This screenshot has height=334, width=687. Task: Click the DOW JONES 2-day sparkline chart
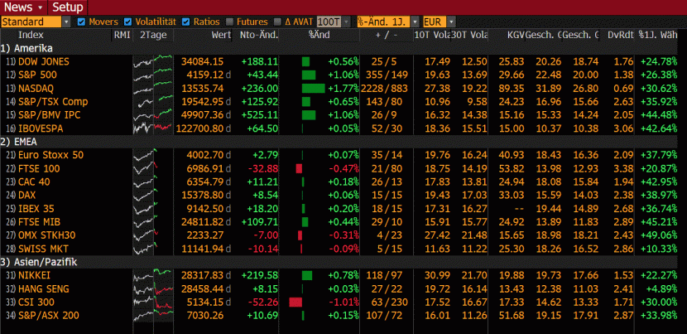(x=153, y=61)
